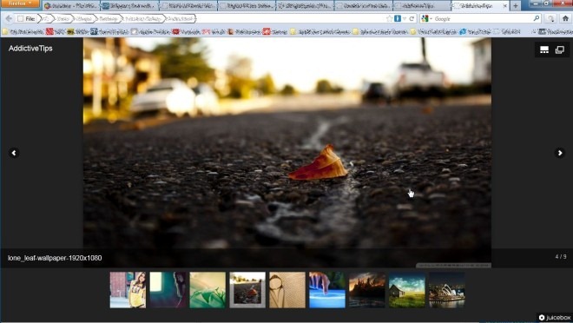573x323 pixels.
Task: Click the Firefox back arrow
Action: 9,18
